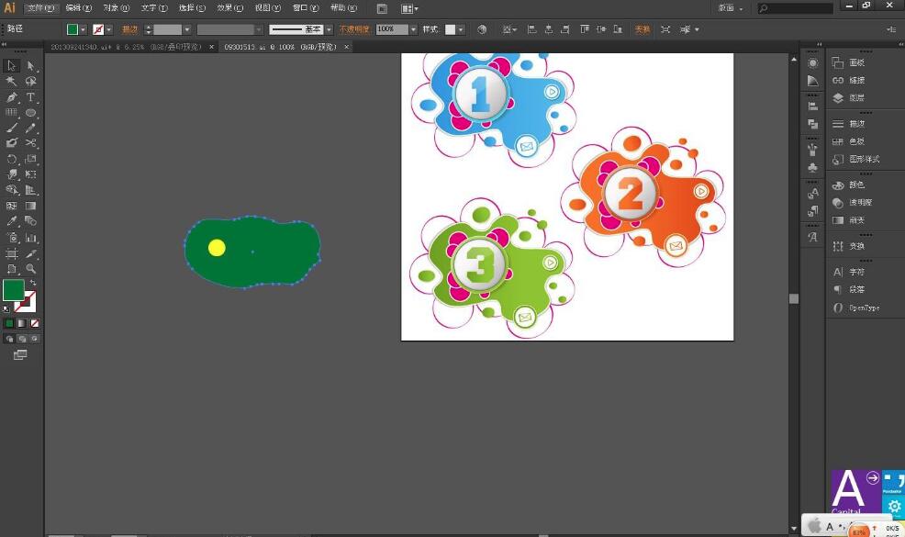Set the None mode button below fill
The width and height of the screenshot is (905, 537).
pyautogui.click(x=35, y=323)
